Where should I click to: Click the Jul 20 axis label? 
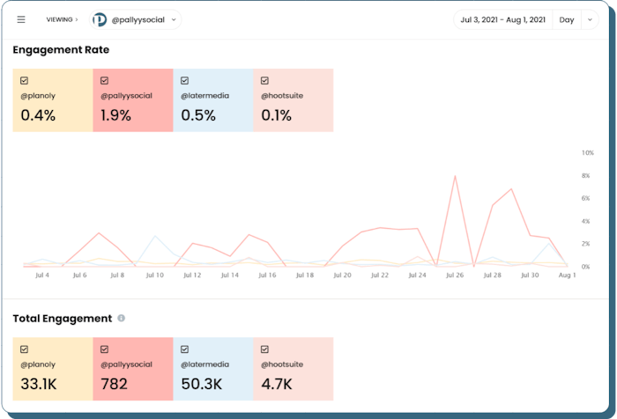[342, 276]
